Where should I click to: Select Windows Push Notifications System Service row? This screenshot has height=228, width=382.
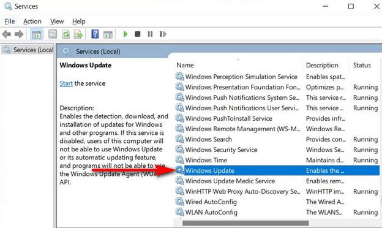277,97
